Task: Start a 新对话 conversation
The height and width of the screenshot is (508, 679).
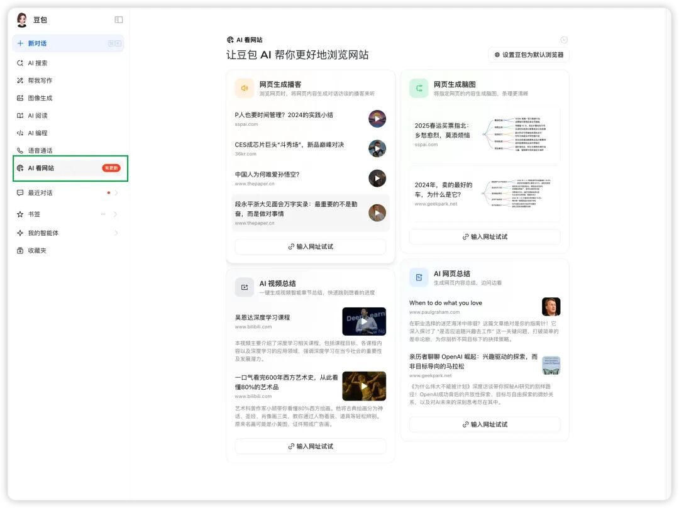Action: 68,43
